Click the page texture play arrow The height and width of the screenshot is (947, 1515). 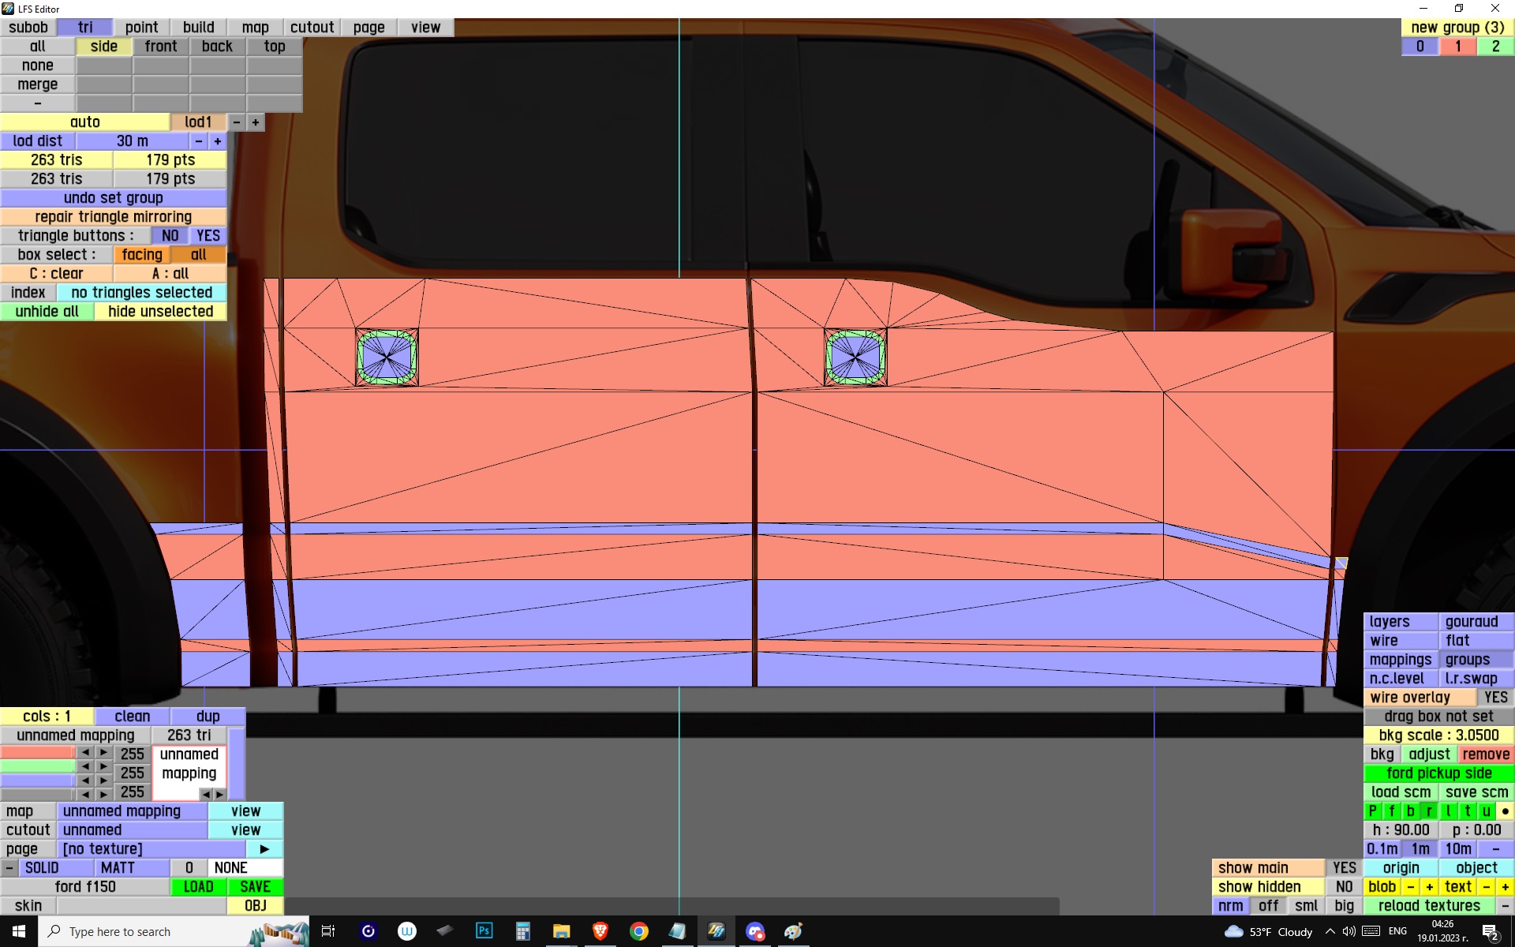(x=264, y=849)
